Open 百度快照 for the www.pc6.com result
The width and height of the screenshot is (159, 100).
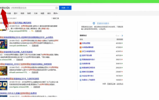(35, 46)
